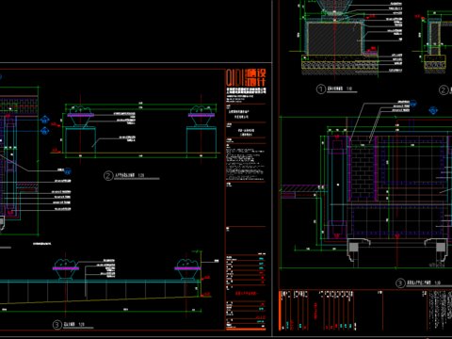Image resolution: width=452 pixels, height=339 pixels.
Task: Click the left cyan pedestal box
Action: click(x=81, y=140)
